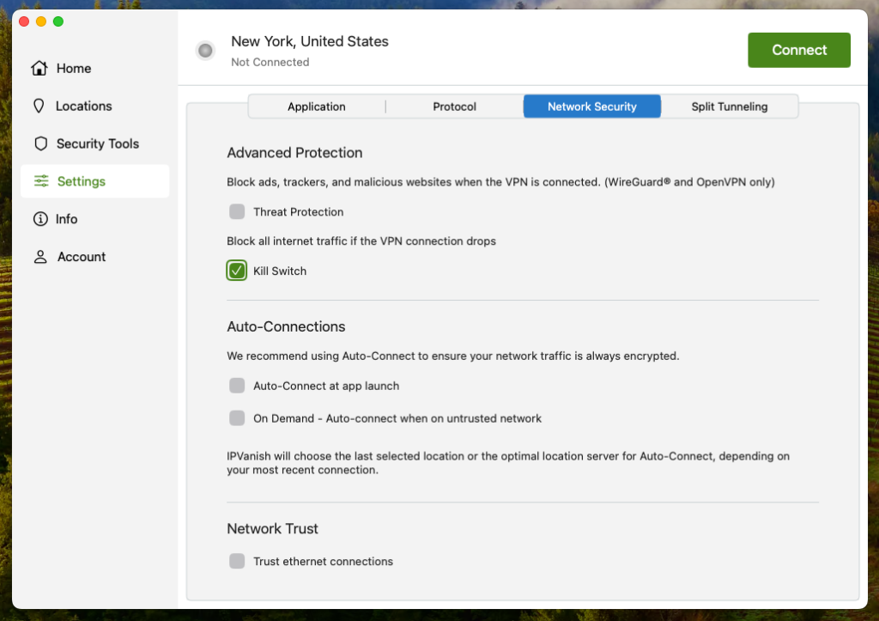Click the Security Tools shield icon
879x621 pixels.
pos(40,143)
